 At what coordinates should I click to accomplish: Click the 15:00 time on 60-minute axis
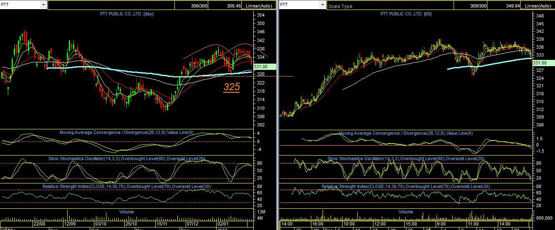pos(411,224)
